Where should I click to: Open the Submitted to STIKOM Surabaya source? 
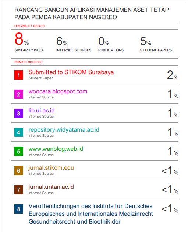pyautogui.click(x=71, y=72)
